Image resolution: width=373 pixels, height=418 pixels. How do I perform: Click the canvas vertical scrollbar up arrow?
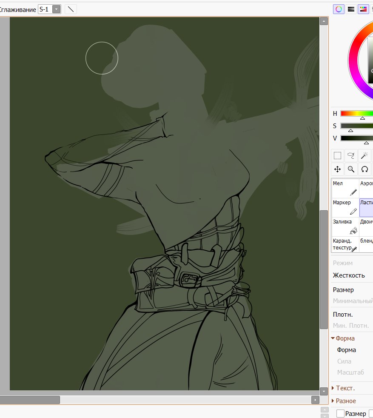[324, 21]
